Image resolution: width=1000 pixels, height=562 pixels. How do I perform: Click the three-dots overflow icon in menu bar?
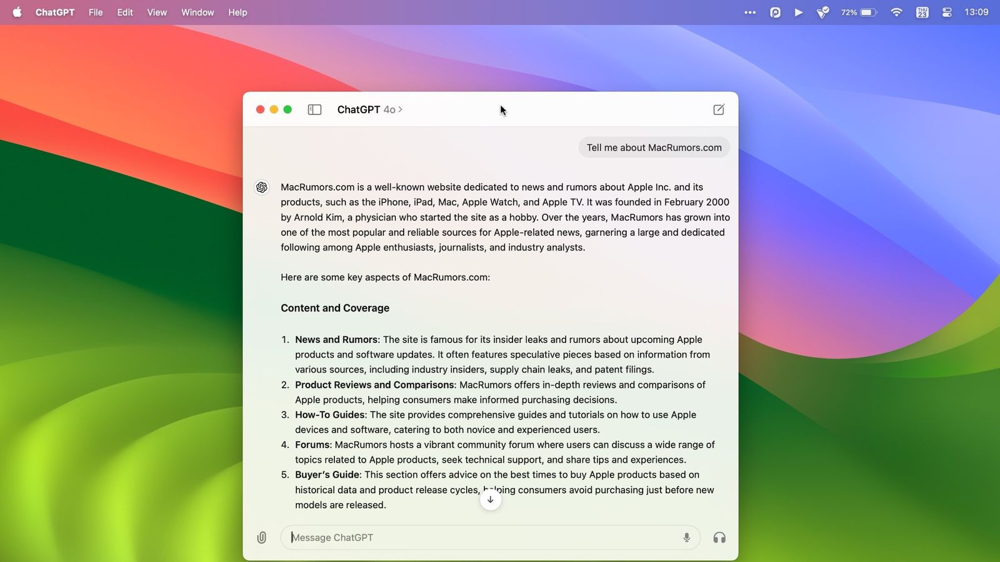point(750,12)
